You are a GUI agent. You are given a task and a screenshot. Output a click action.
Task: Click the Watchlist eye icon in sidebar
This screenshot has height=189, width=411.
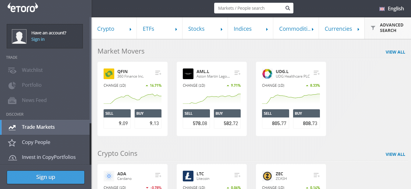point(12,70)
